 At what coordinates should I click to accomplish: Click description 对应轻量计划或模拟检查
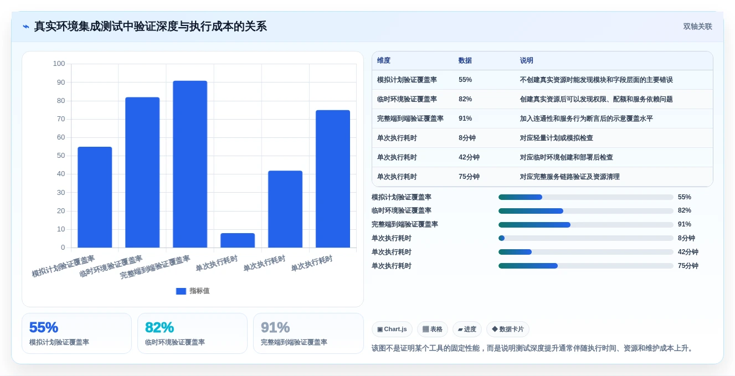[557, 138]
